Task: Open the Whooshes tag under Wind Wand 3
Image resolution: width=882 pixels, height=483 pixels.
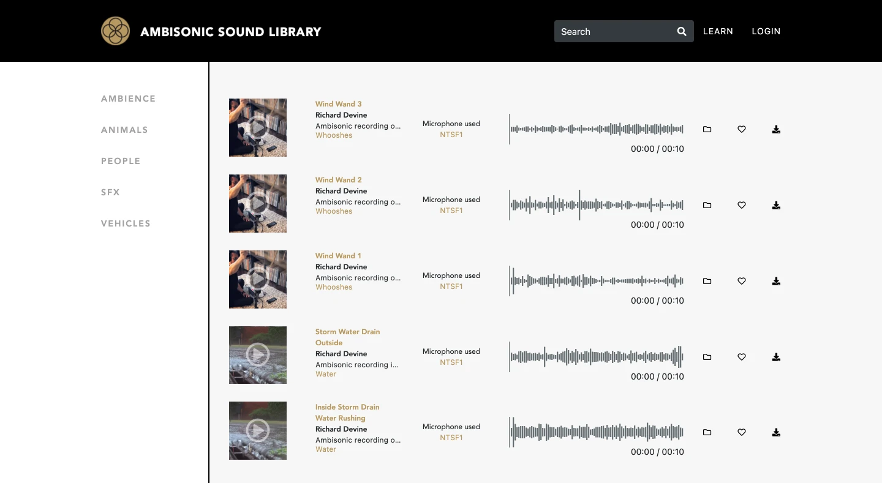Action: pos(334,135)
